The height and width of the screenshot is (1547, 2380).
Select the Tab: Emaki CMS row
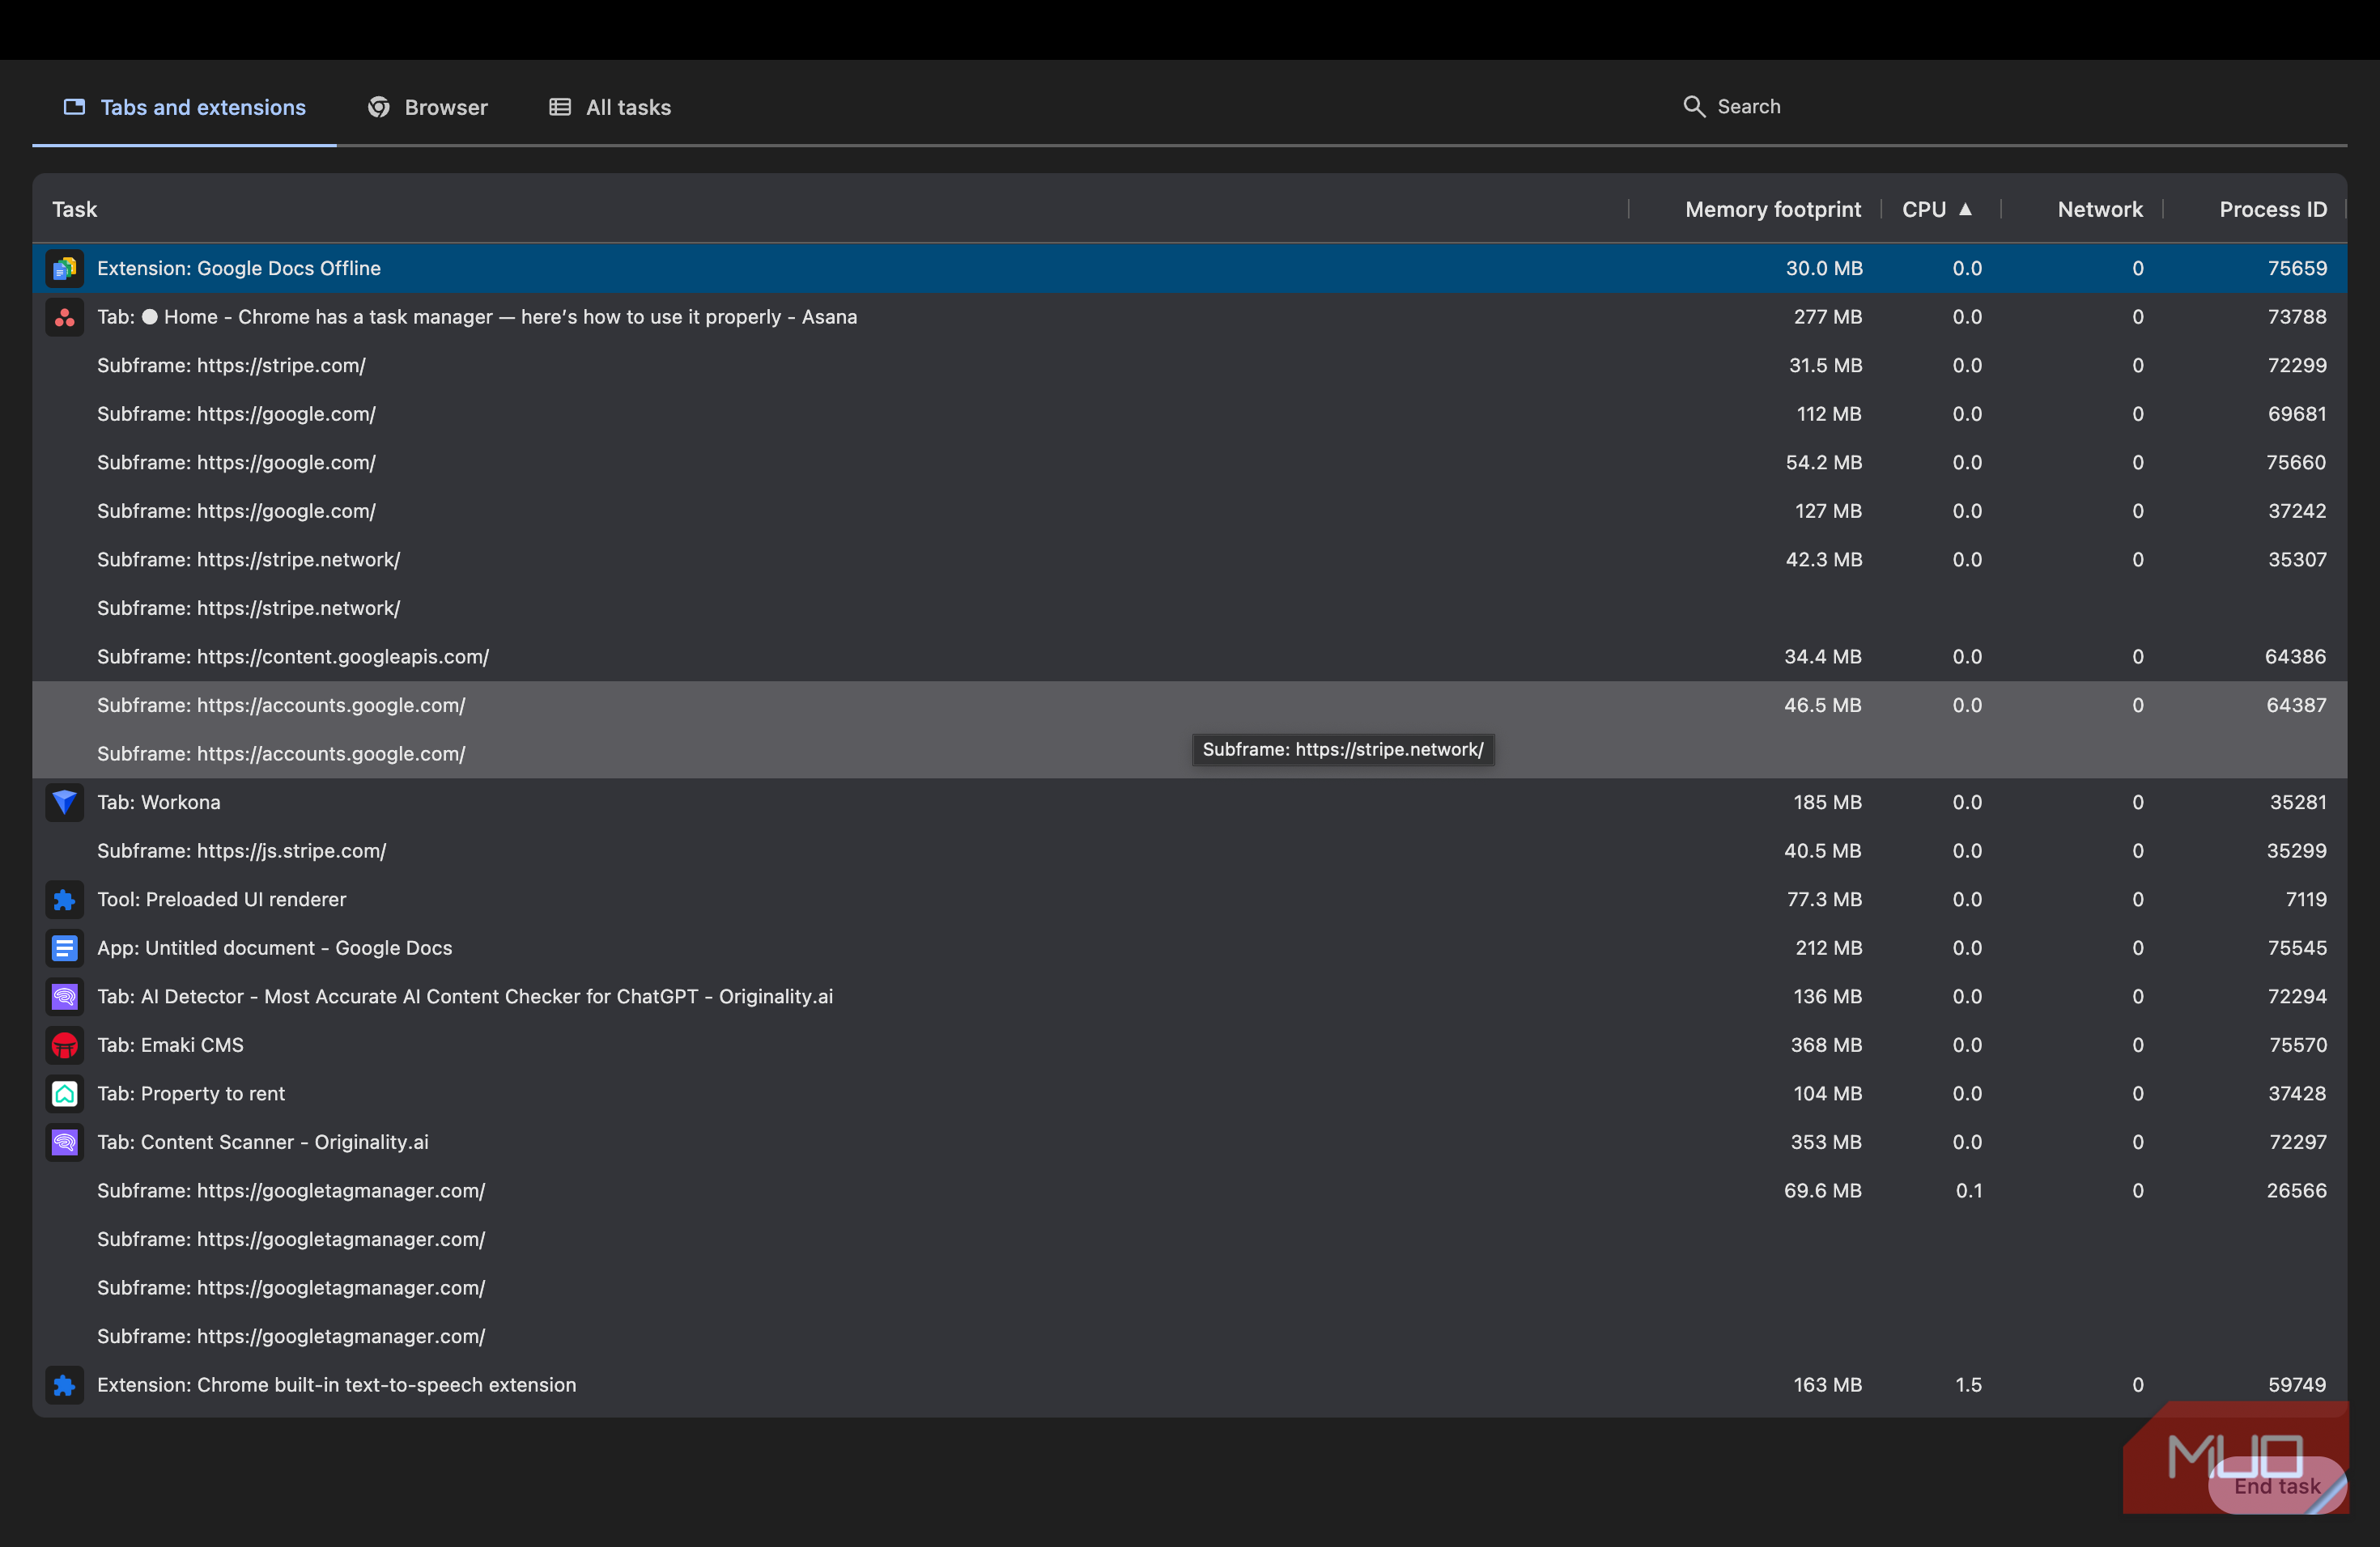(x=1190, y=1045)
